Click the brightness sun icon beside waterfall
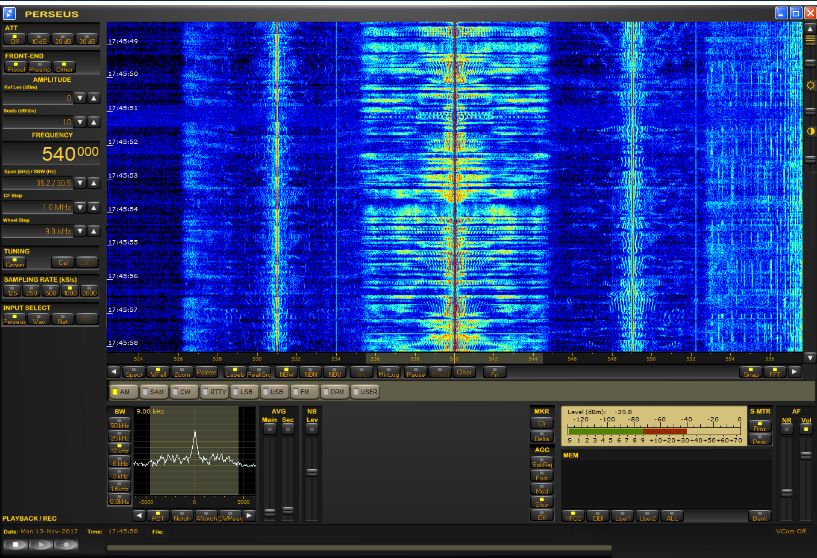Screen dimensions: 817x558 810,85
